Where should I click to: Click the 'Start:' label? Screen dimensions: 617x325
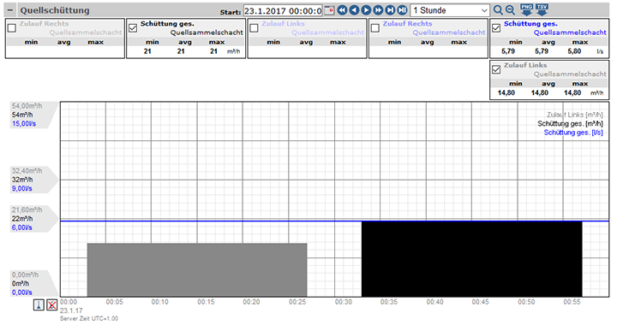coord(231,12)
